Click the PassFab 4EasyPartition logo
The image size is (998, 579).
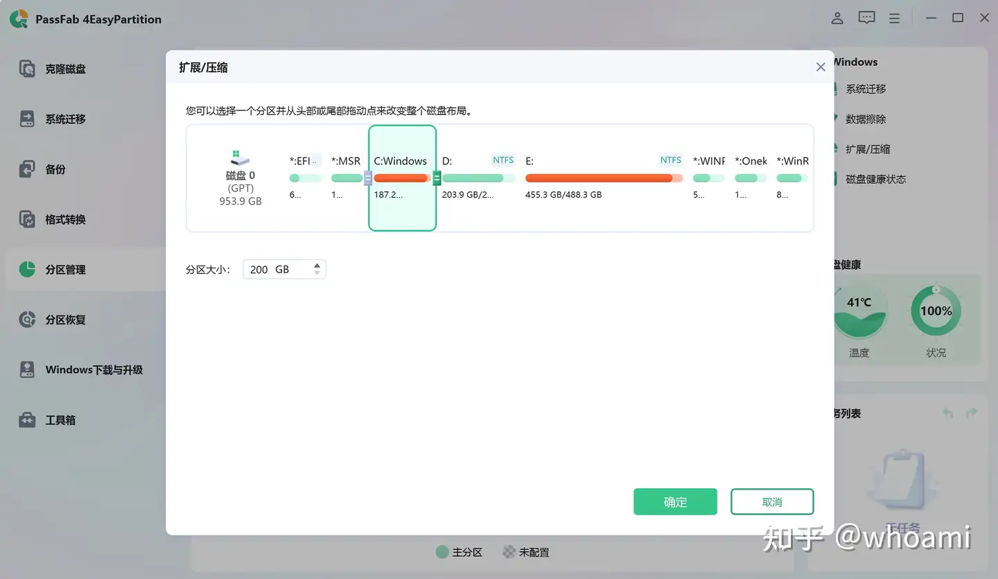(x=19, y=19)
